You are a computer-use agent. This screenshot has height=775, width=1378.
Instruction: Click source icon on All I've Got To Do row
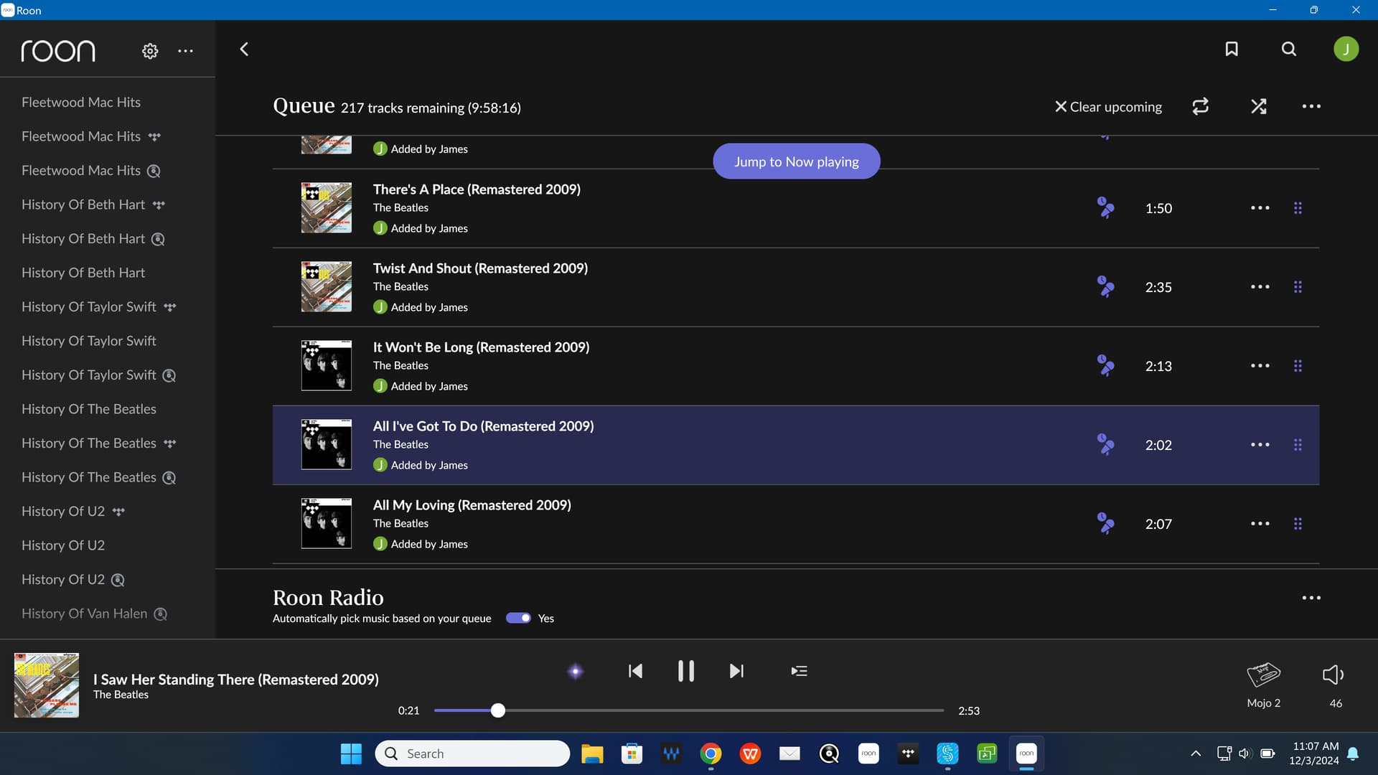coord(1105,444)
